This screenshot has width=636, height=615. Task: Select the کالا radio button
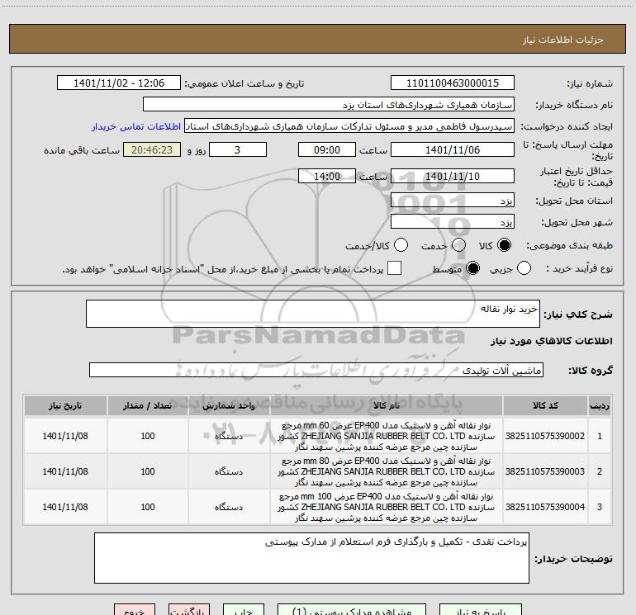tap(504, 245)
